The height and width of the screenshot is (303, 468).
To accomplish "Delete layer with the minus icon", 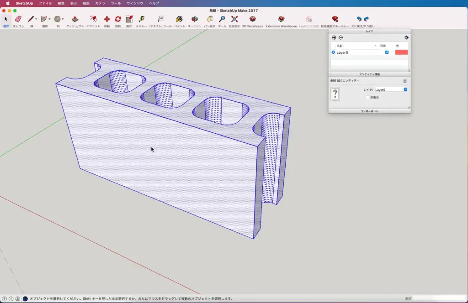I will (340, 37).
